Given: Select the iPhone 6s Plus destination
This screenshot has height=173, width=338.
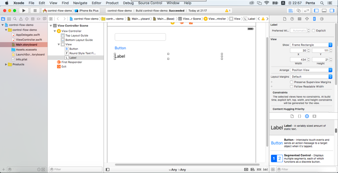Looking at the screenshot, I should pyautogui.click(x=87, y=11).
